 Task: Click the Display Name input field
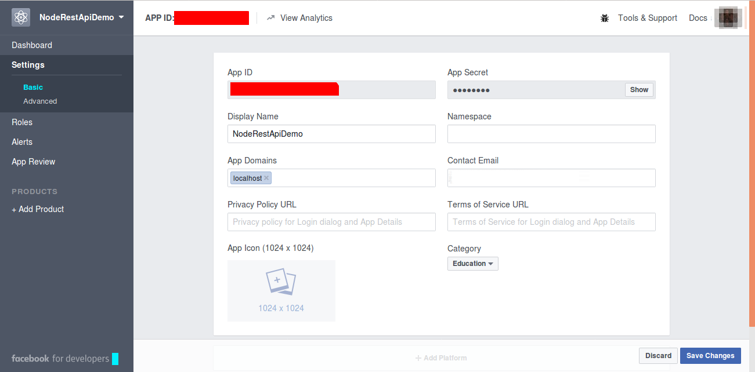tap(331, 134)
